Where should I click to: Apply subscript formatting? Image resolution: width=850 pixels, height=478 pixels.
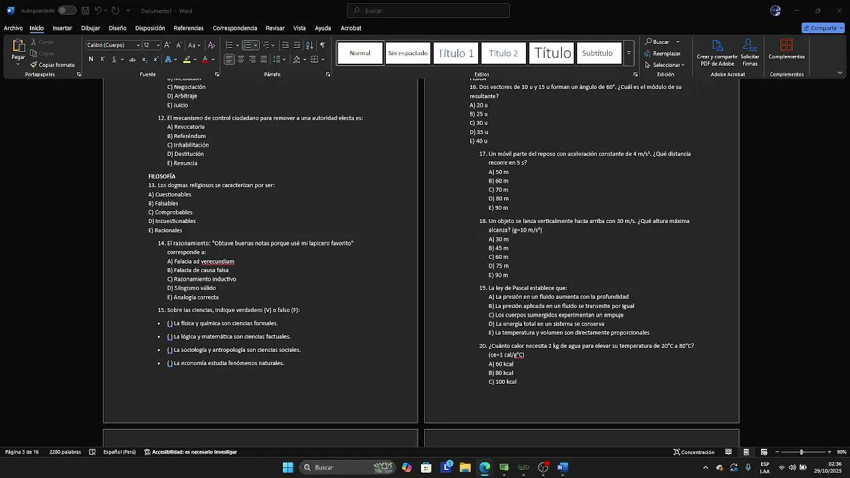pyautogui.click(x=144, y=60)
